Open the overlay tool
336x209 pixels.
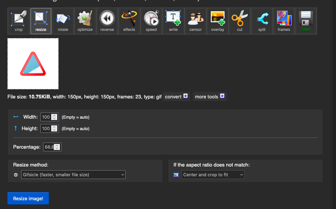217,21
